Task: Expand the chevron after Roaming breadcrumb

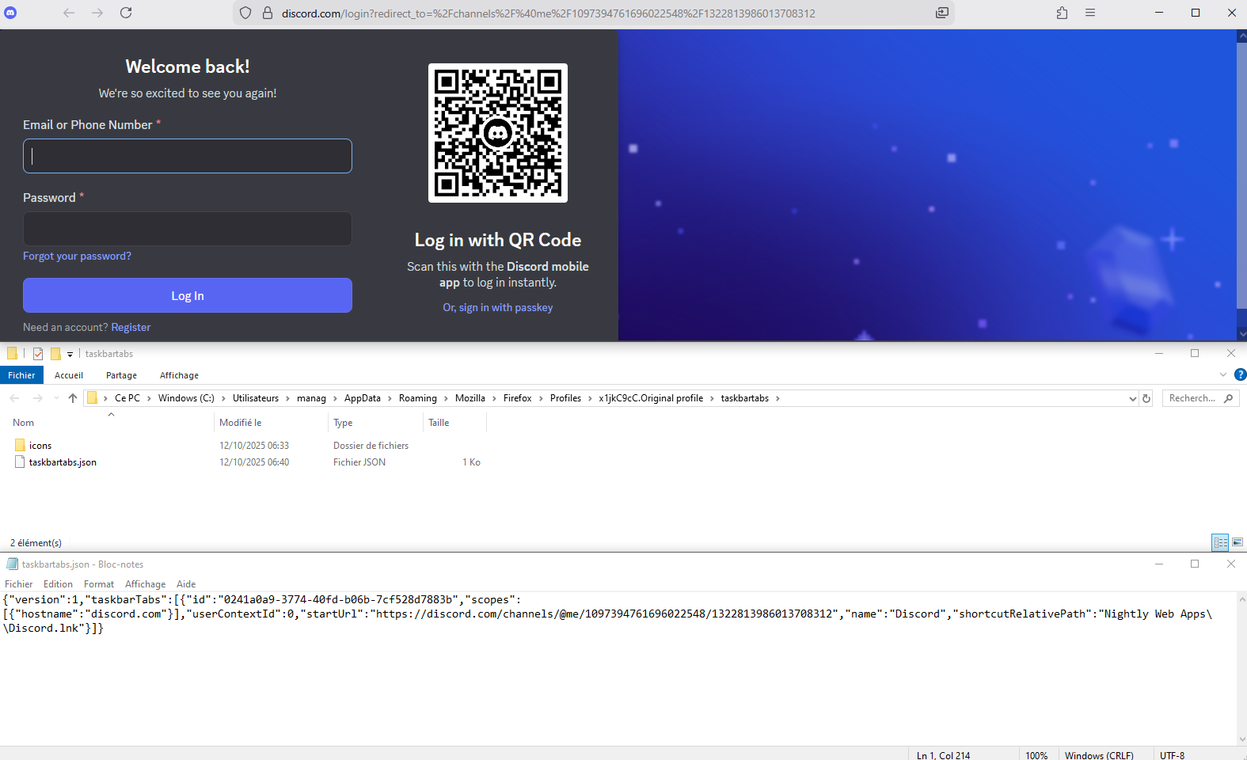Action: click(446, 398)
